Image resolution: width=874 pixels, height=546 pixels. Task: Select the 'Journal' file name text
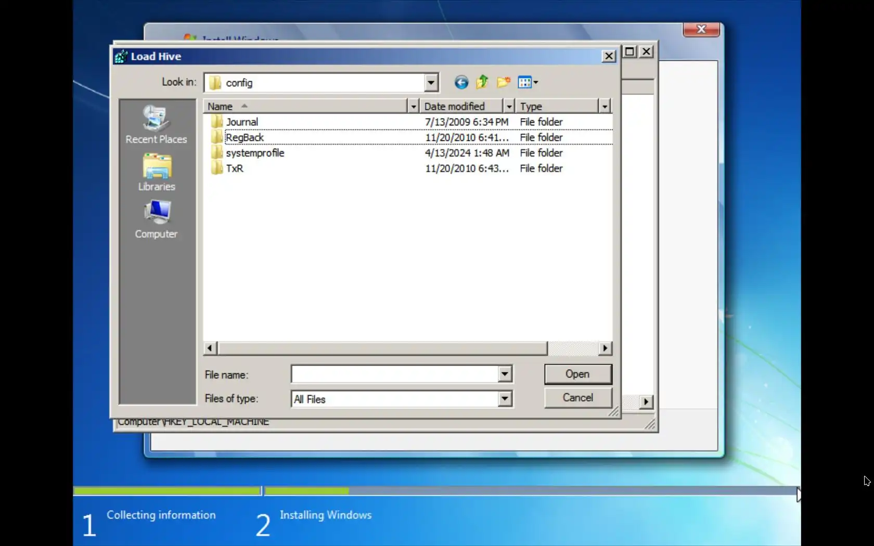pyautogui.click(x=242, y=122)
